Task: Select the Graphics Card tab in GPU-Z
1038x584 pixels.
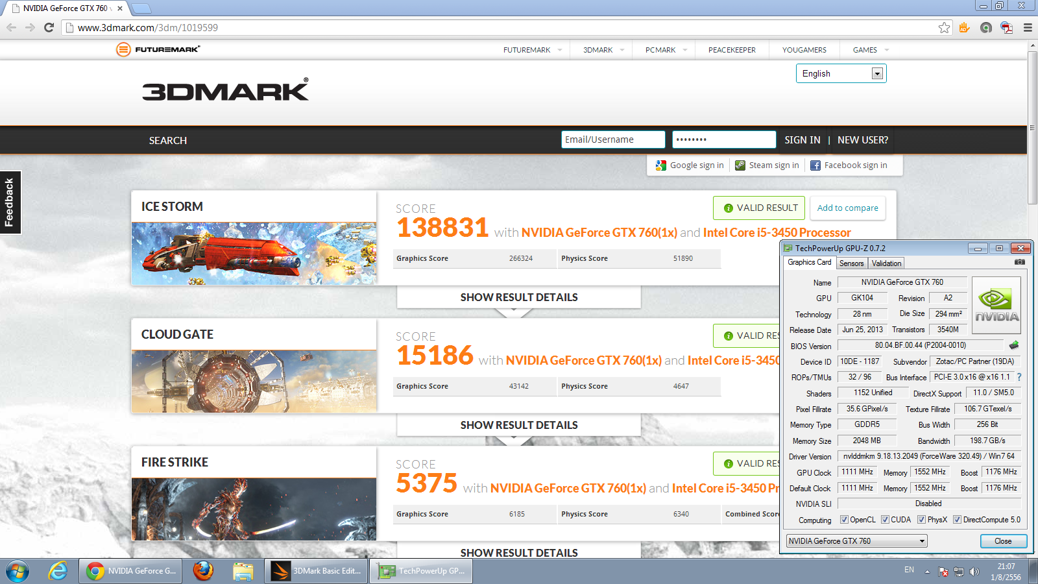Action: [x=809, y=262]
